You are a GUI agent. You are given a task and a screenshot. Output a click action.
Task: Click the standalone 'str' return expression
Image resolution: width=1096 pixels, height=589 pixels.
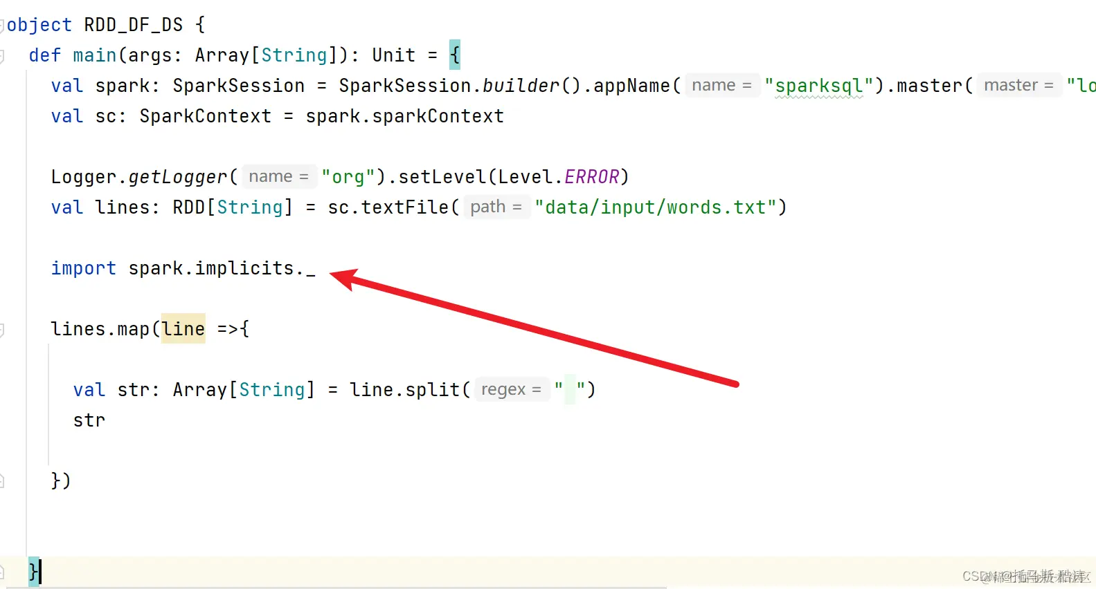click(89, 420)
